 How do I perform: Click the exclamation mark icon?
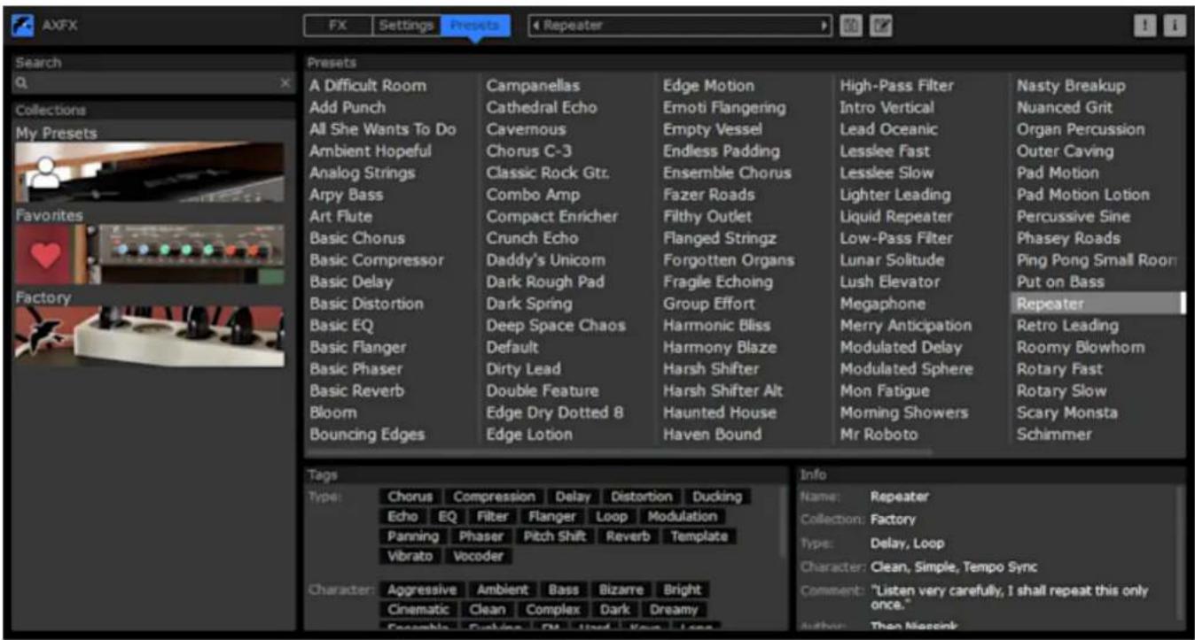1147,27
